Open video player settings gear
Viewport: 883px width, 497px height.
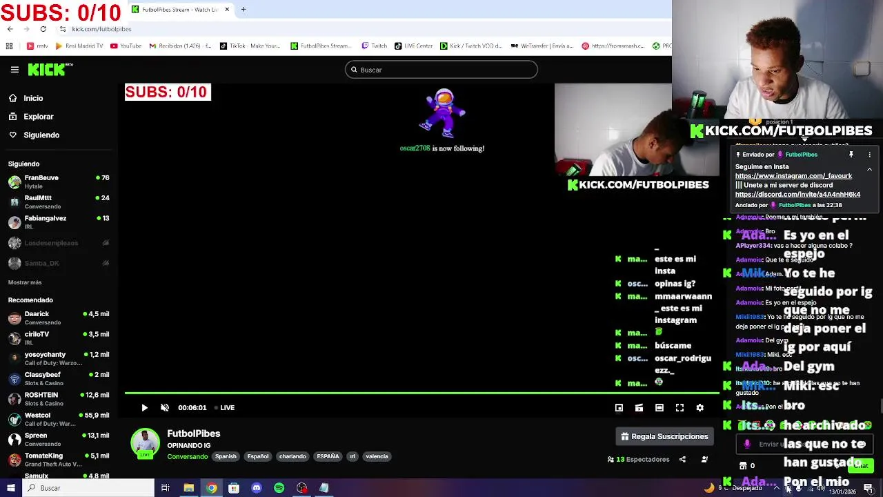[x=700, y=408]
